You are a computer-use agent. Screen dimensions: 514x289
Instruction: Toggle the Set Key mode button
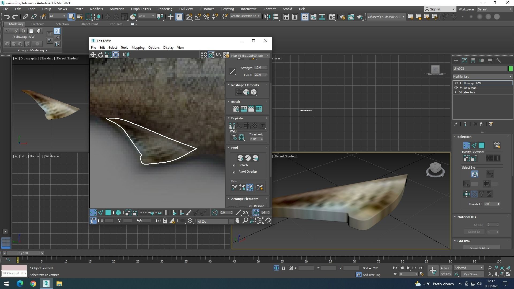tap(446, 274)
